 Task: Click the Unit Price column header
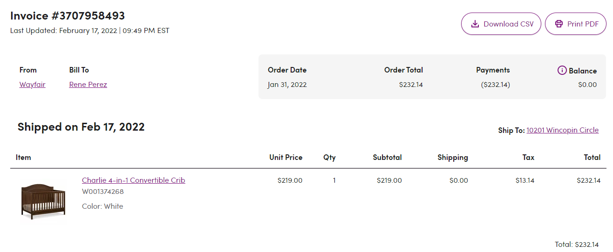pyautogui.click(x=286, y=157)
